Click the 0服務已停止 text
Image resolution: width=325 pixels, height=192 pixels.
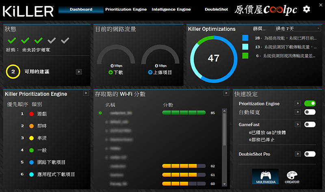tap(262, 140)
